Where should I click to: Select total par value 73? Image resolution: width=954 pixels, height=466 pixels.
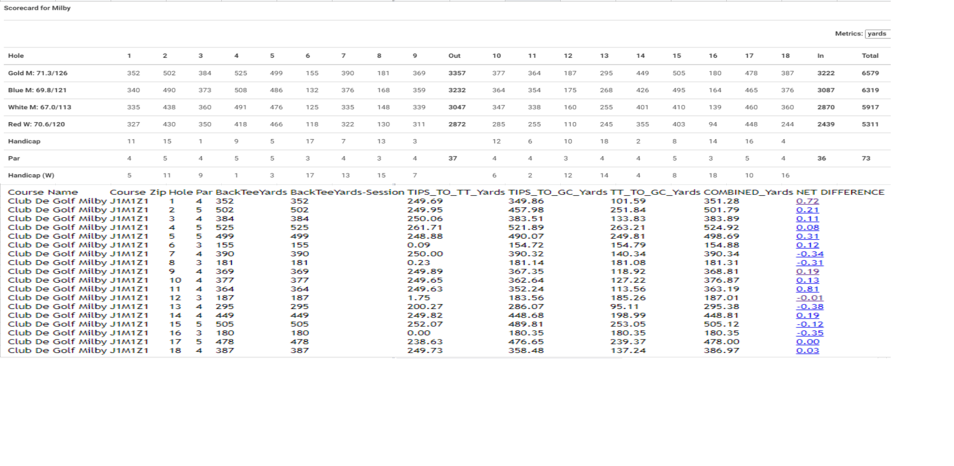(866, 158)
